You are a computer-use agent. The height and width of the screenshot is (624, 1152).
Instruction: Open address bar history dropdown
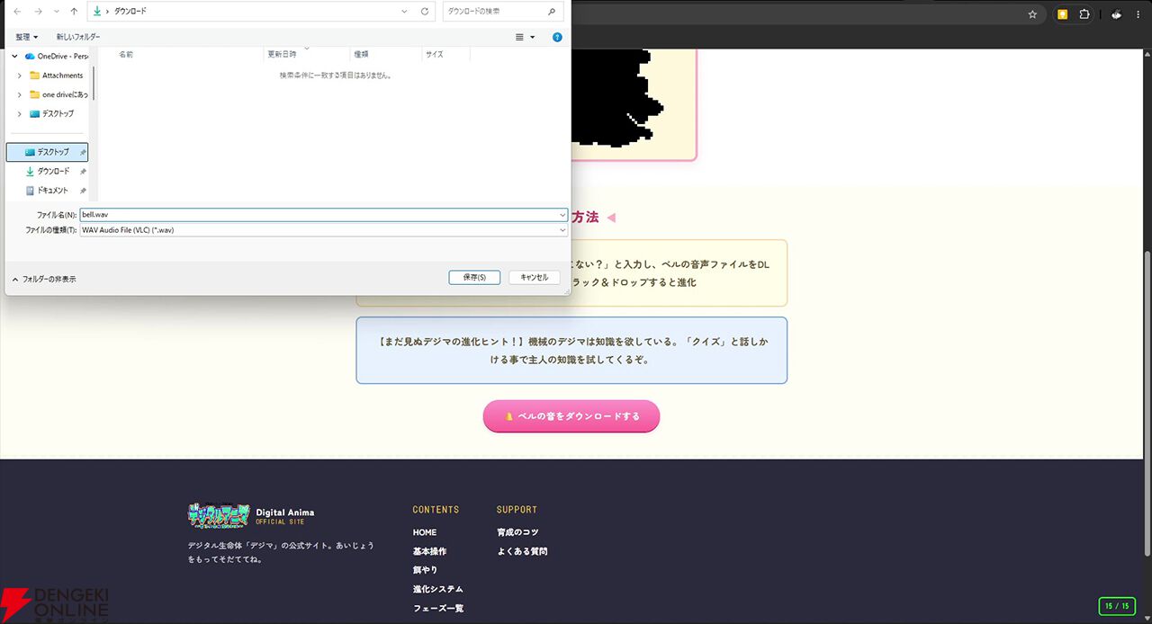pyautogui.click(x=405, y=12)
